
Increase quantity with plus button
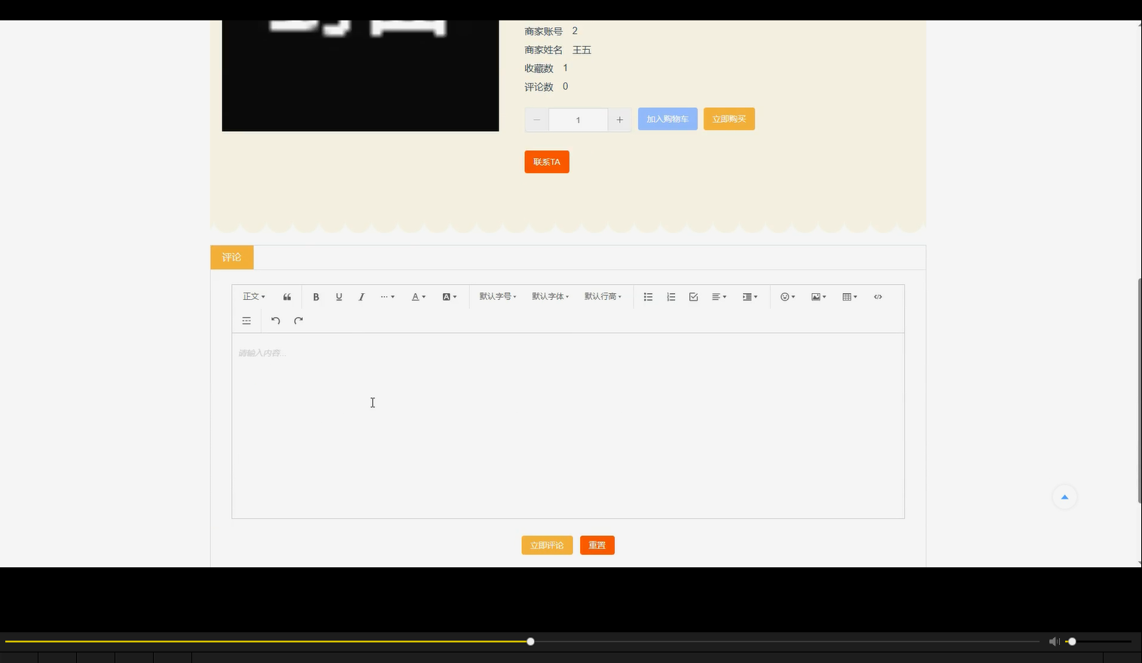(619, 120)
